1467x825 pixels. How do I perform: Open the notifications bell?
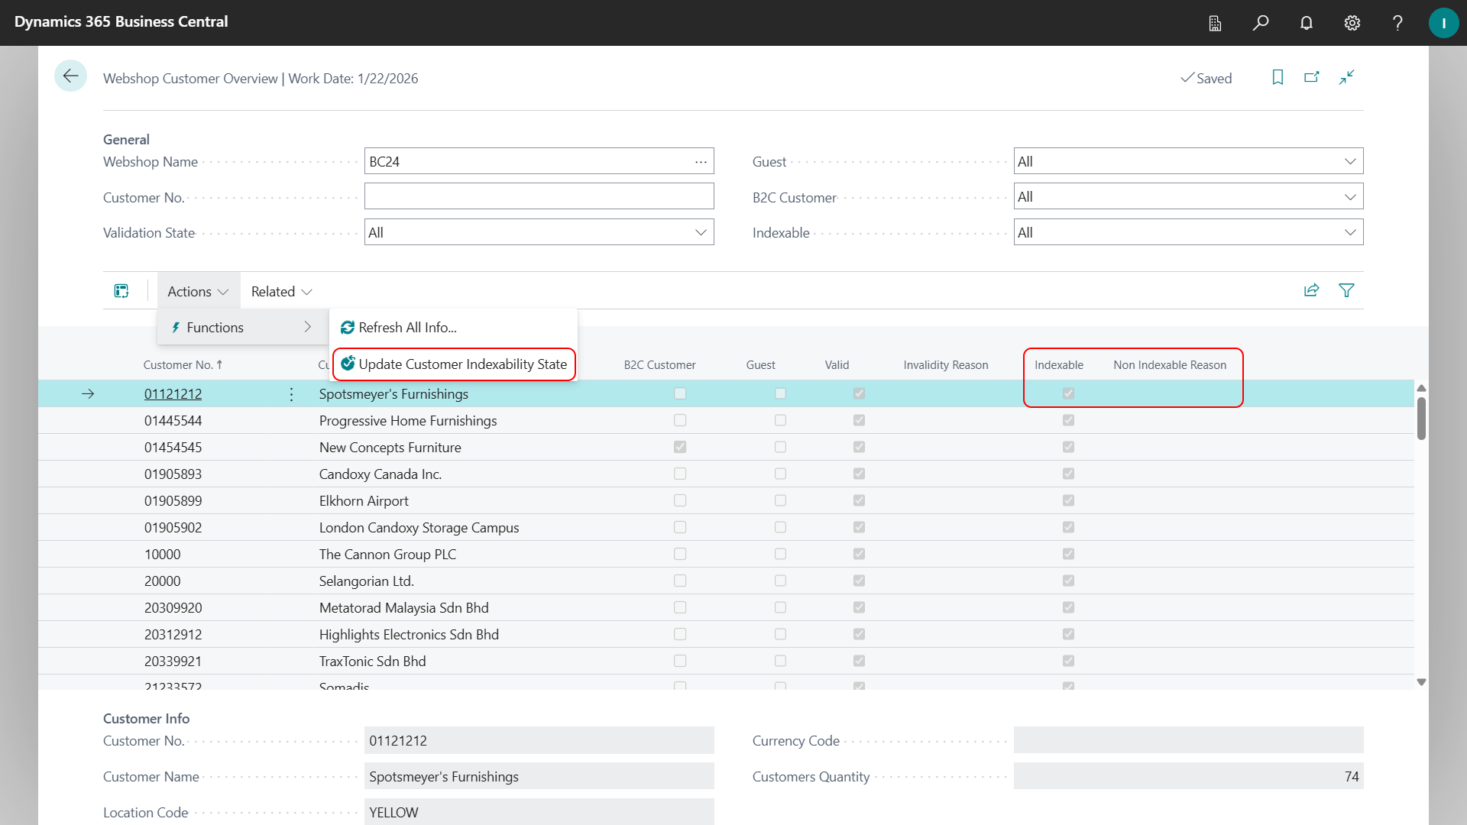pos(1307,23)
